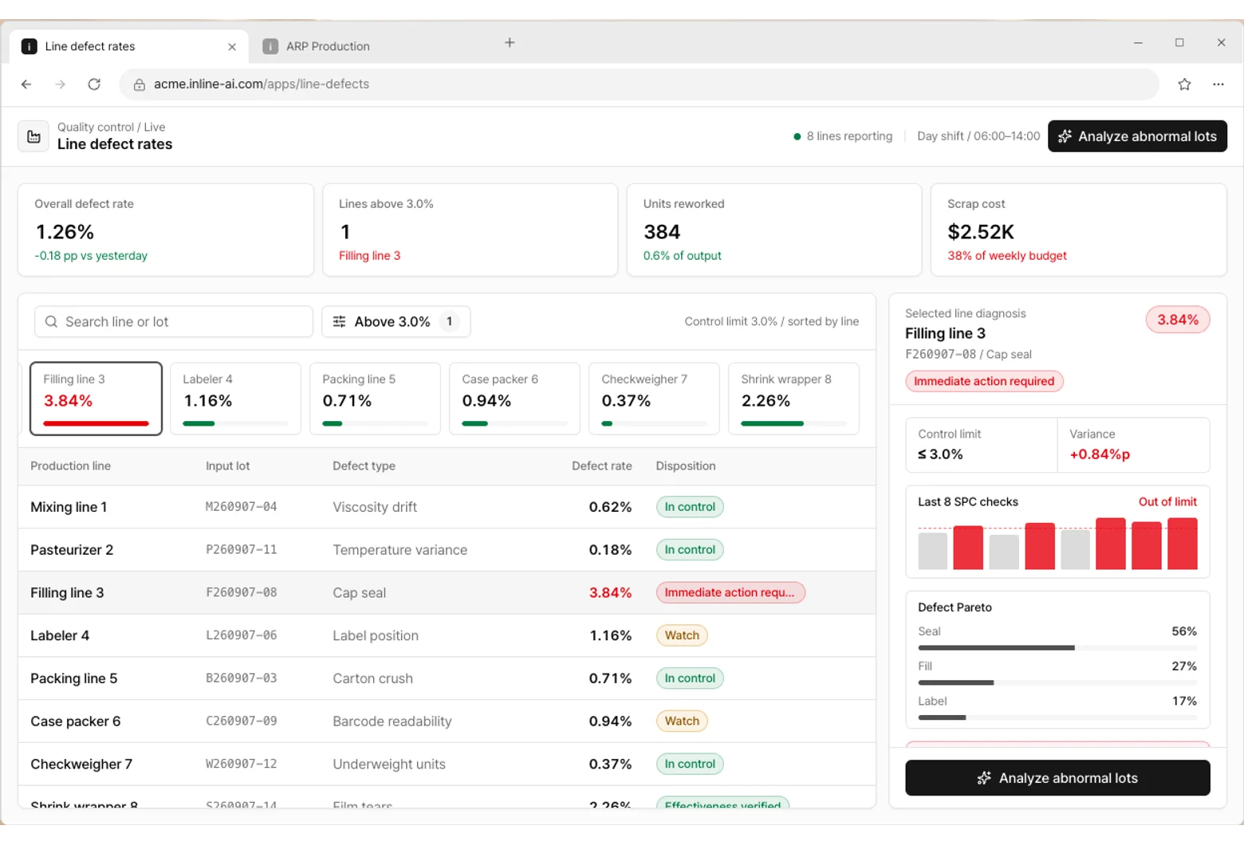Open the Filling line 3 table row
This screenshot has width=1244, height=845.
447,592
